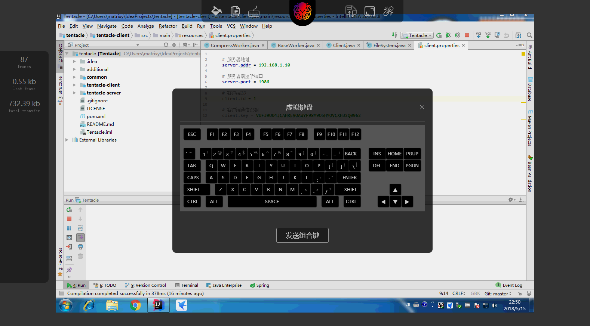Screen dimensions: 590x326
Task: Open the Terminal tool window tab
Action: click(187, 285)
